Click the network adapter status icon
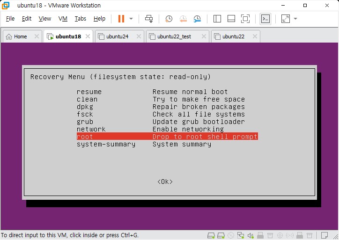 tap(240, 235)
